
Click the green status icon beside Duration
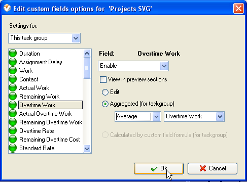13,54
